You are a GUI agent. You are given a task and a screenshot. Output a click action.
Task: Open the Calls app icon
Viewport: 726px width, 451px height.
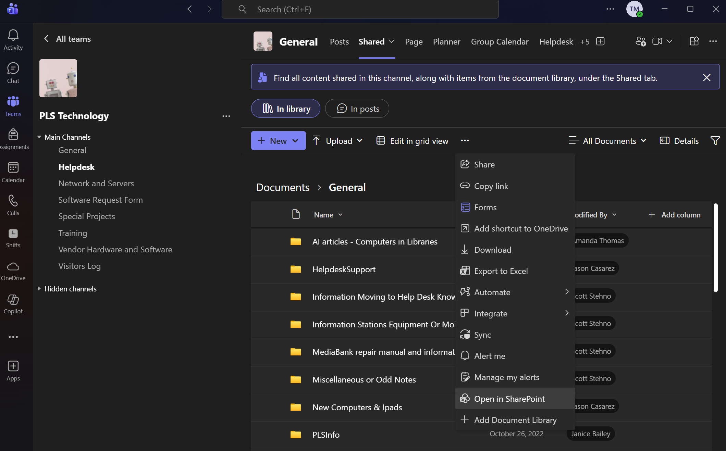13,205
